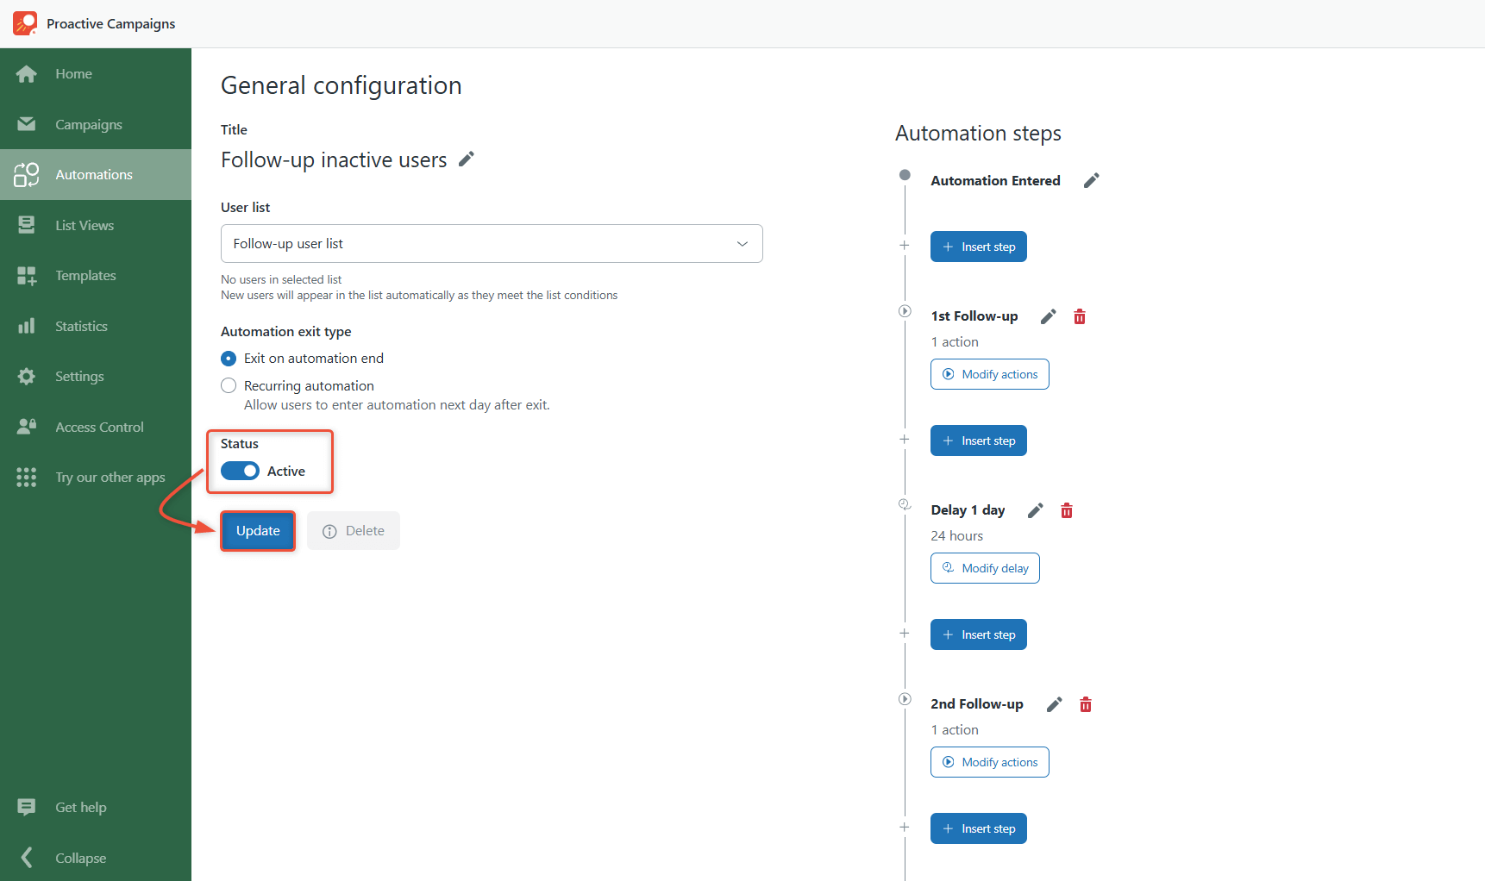Screen dimensions: 1485x881
Task: Edit the Delay 1 day step pencil icon
Action: coord(1035,510)
